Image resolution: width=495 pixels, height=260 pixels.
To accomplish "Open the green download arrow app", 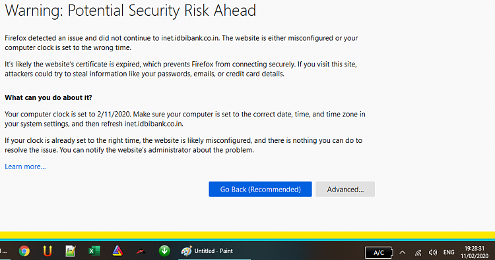I will pos(164,251).
